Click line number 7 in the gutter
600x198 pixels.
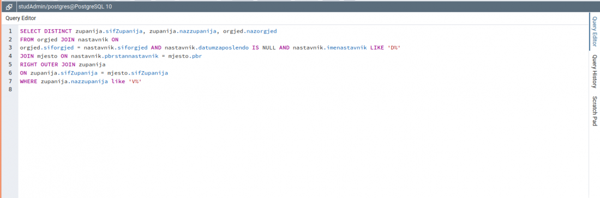[10, 81]
